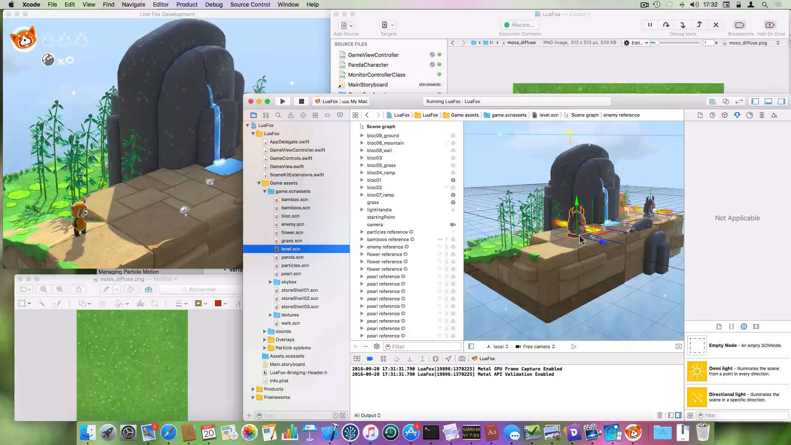This screenshot has height=445, width=791.
Task: Clear the console with trash icon
Action: (x=660, y=415)
